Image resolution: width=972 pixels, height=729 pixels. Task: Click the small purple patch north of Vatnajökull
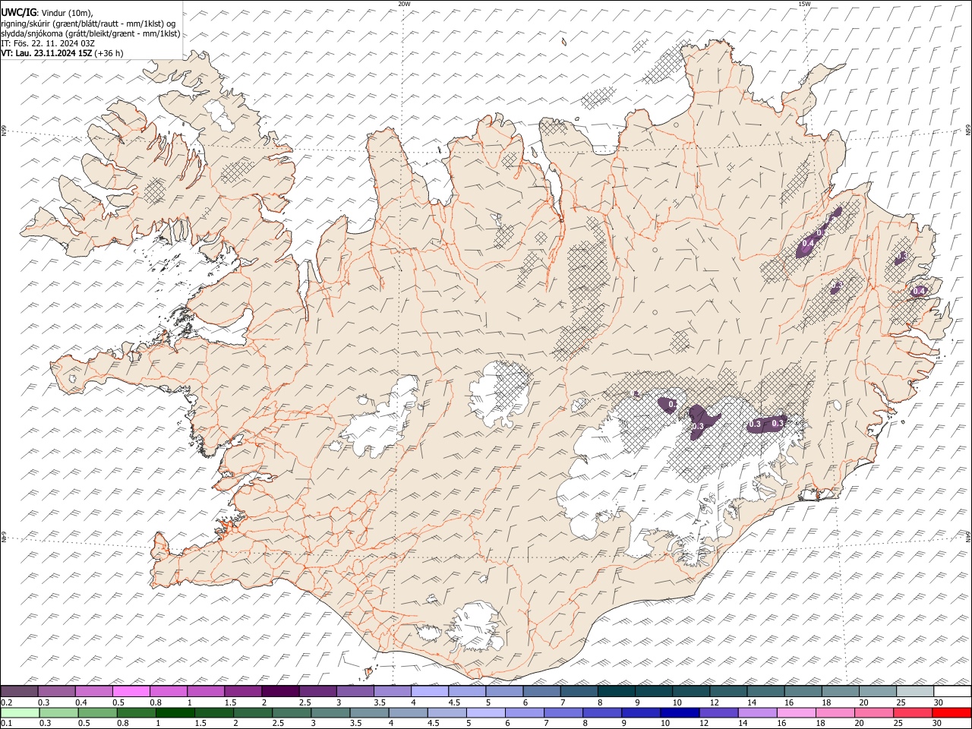pyautogui.click(x=636, y=393)
